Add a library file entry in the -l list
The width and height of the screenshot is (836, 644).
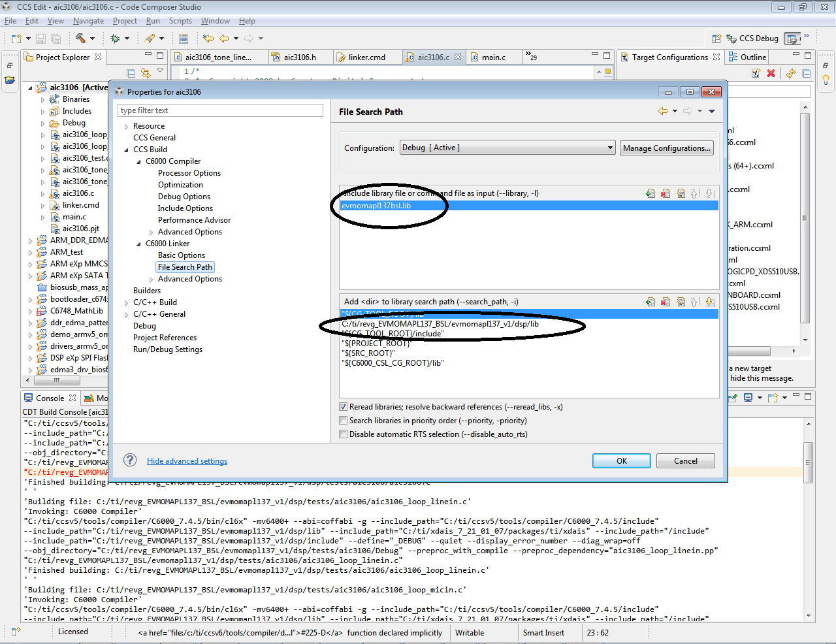coord(651,193)
